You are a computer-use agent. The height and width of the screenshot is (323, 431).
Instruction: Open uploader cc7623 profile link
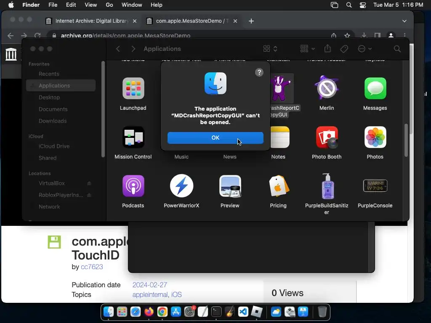coord(92,267)
